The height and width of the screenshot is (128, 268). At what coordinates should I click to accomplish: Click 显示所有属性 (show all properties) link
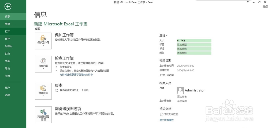pyautogui.click(x=166, y=120)
